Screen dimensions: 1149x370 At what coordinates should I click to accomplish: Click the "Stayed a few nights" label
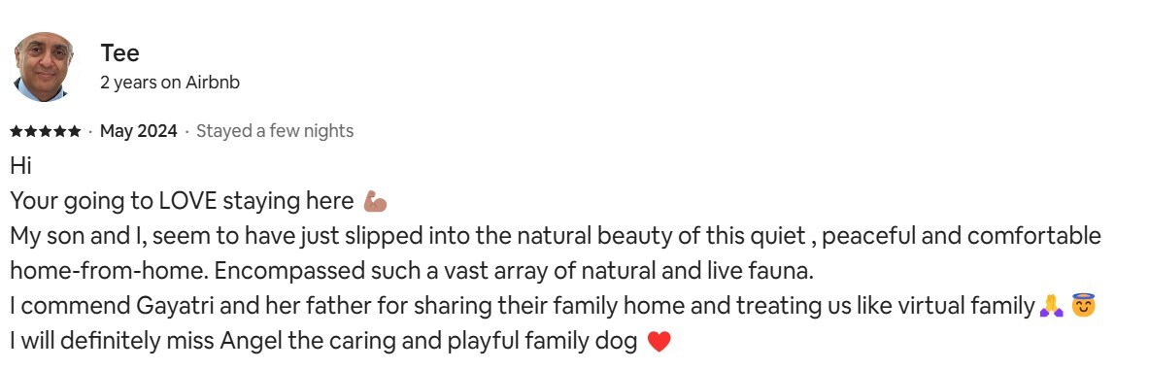tap(275, 131)
